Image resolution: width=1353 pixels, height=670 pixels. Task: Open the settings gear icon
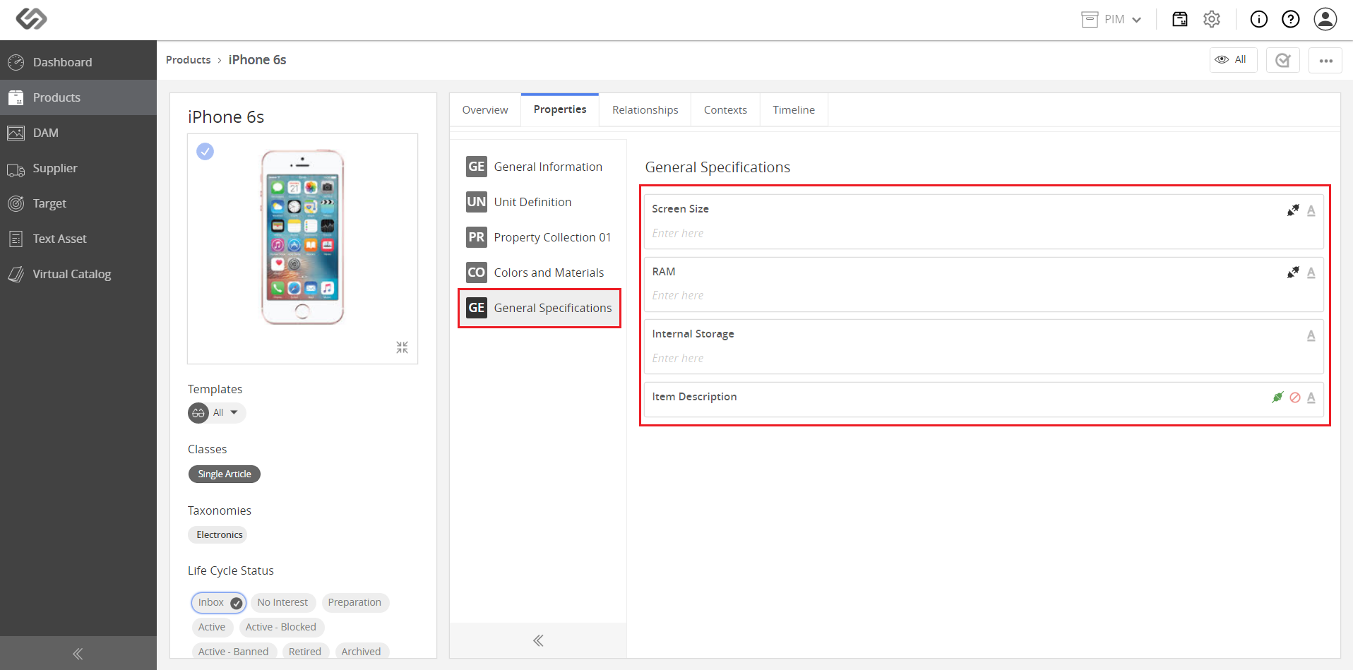click(1212, 19)
